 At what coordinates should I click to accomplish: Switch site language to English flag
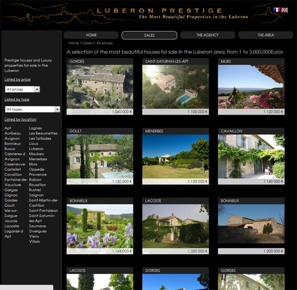click(285, 10)
